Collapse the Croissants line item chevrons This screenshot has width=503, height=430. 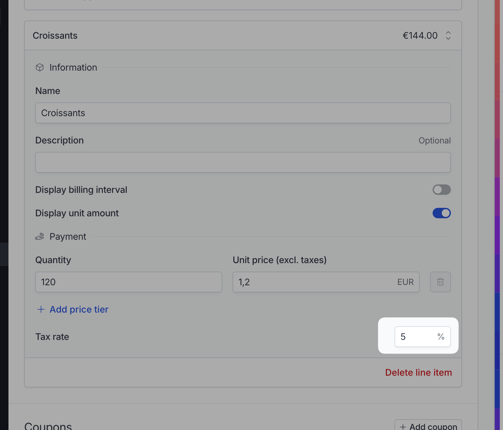point(448,35)
